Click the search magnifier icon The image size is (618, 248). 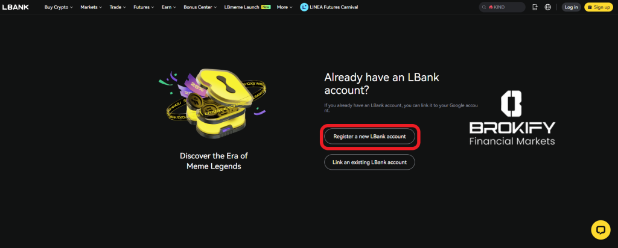(485, 7)
